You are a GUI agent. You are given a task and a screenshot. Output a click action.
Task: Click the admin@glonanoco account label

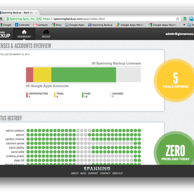[180, 34]
